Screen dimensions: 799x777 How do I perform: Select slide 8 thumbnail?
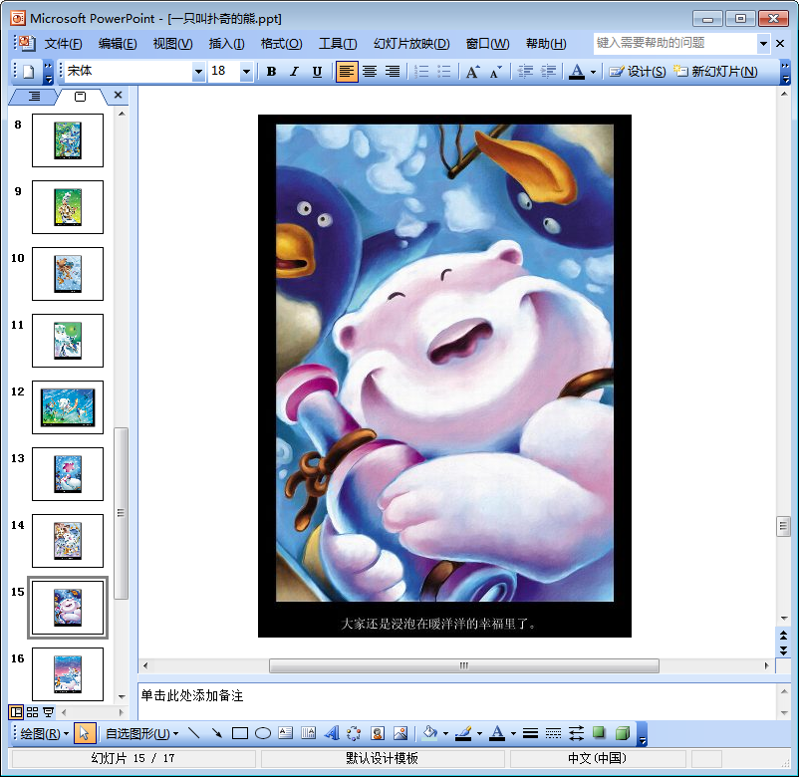tap(68, 140)
